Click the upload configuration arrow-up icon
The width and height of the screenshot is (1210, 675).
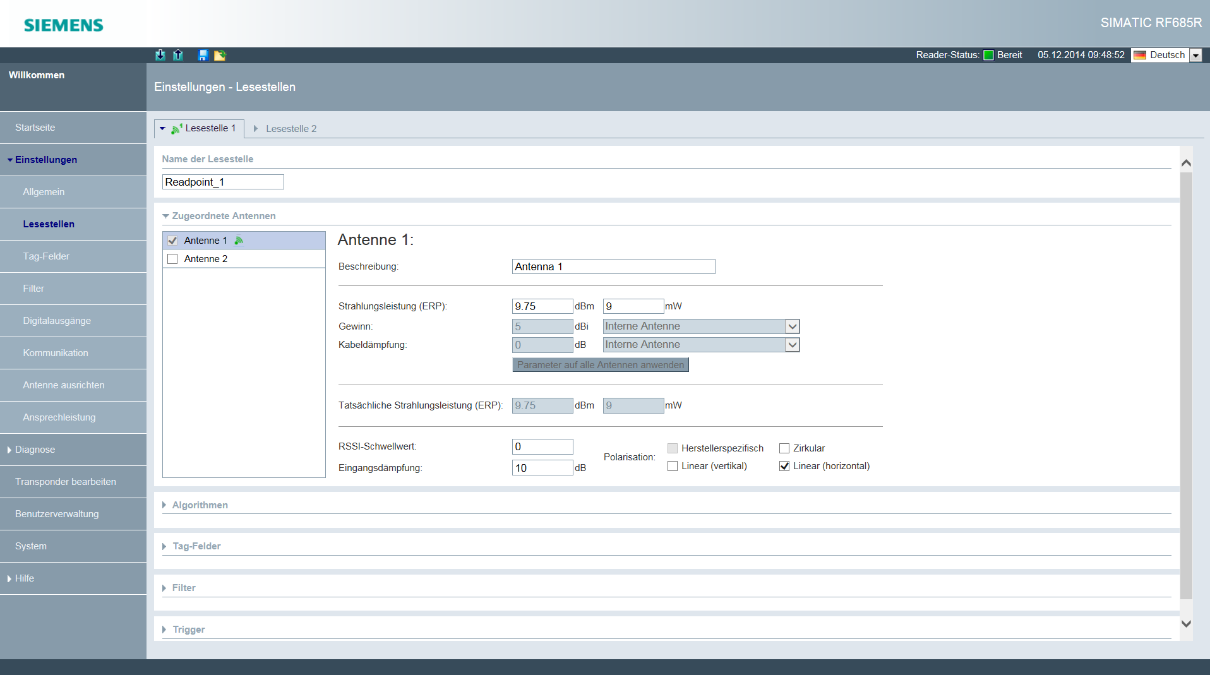[178, 55]
